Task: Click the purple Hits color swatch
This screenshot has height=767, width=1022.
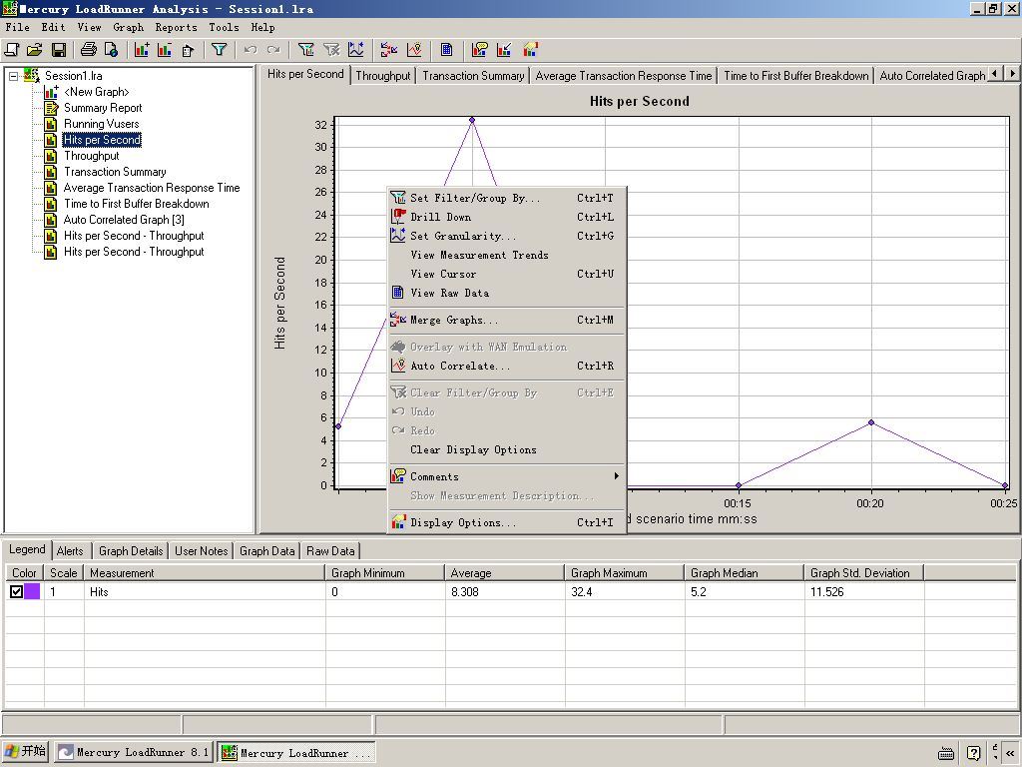Action: pyautogui.click(x=32, y=591)
